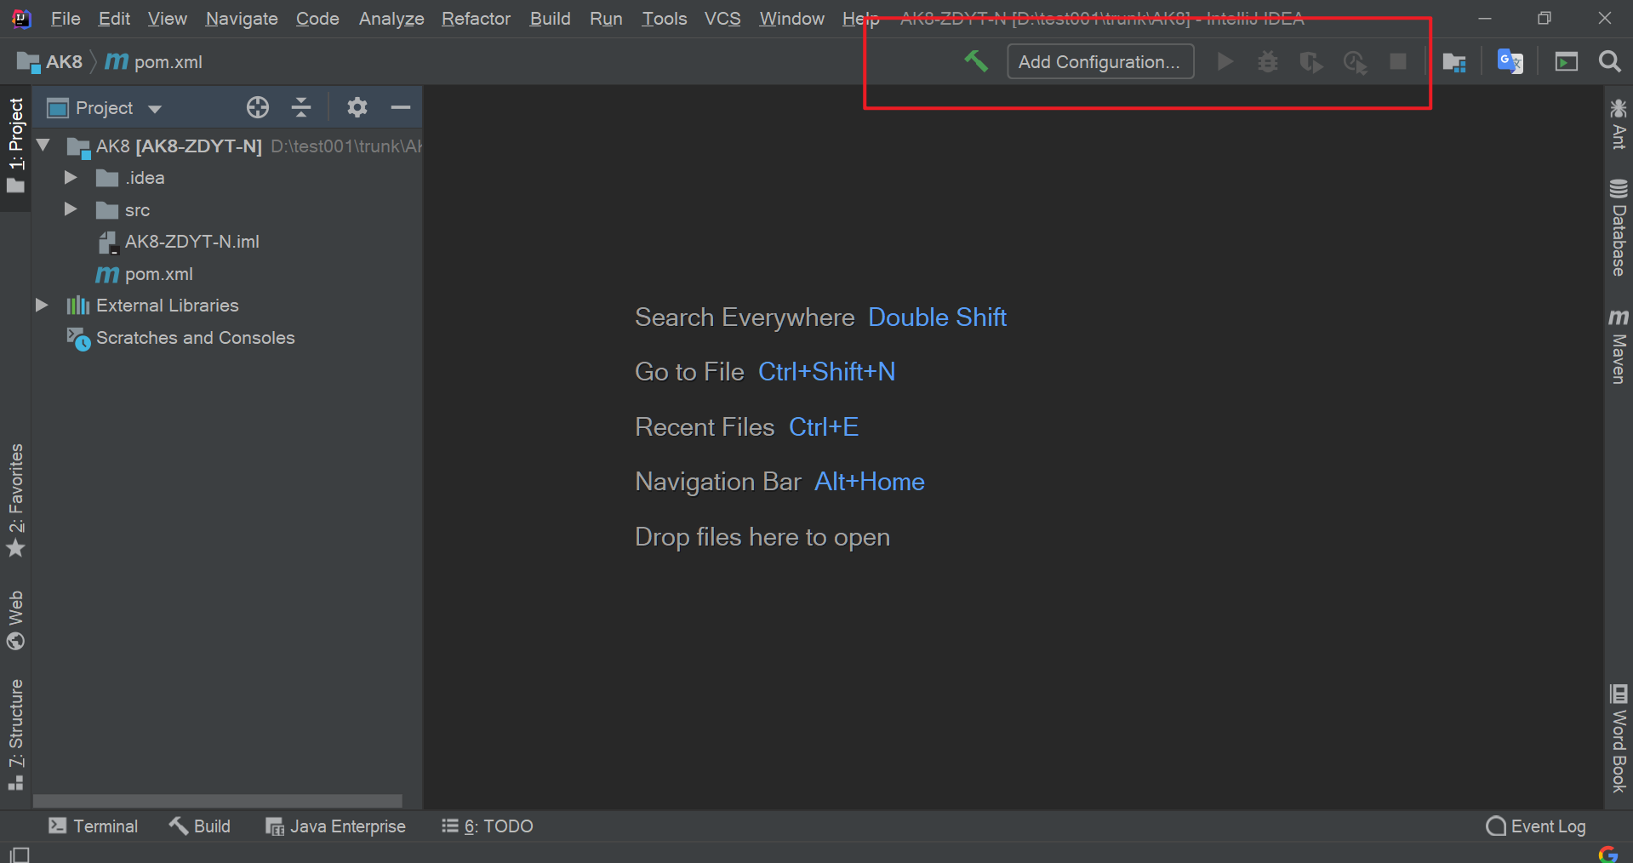
Task: Open the Tools menu
Action: point(664,19)
